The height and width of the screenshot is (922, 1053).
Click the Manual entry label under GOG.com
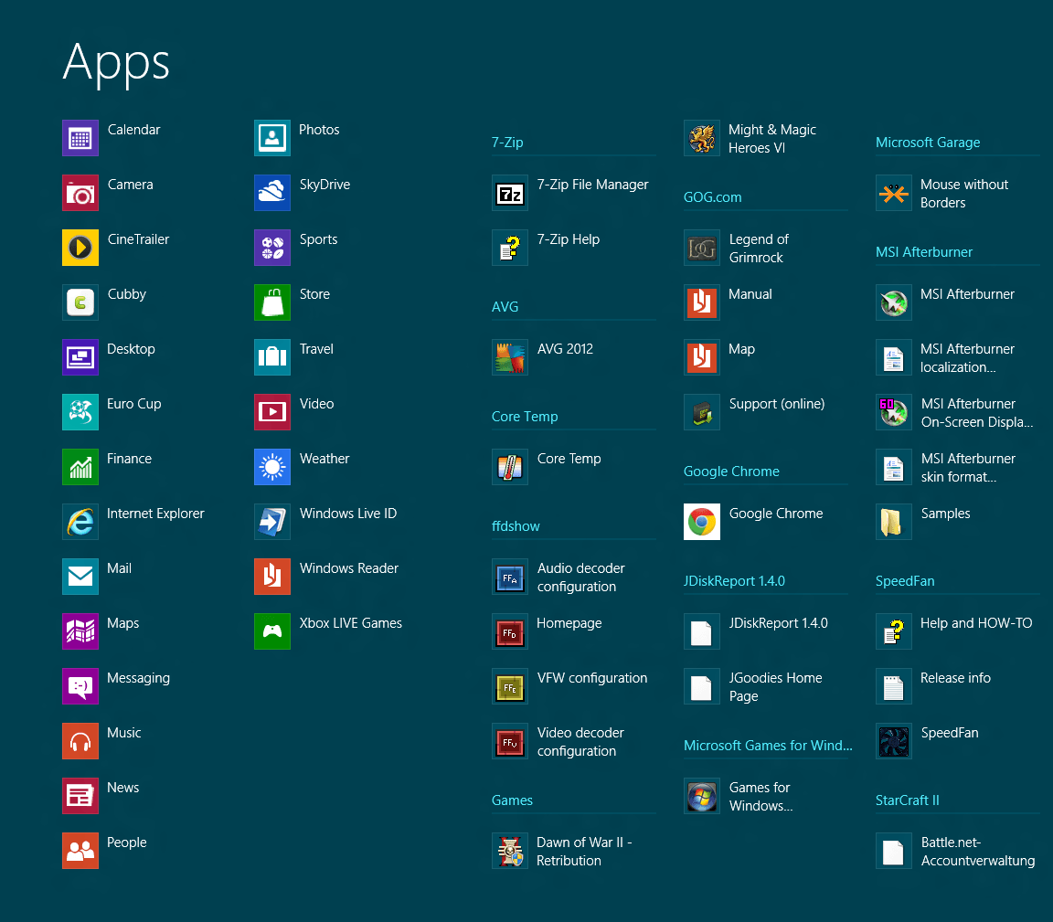pyautogui.click(x=750, y=294)
